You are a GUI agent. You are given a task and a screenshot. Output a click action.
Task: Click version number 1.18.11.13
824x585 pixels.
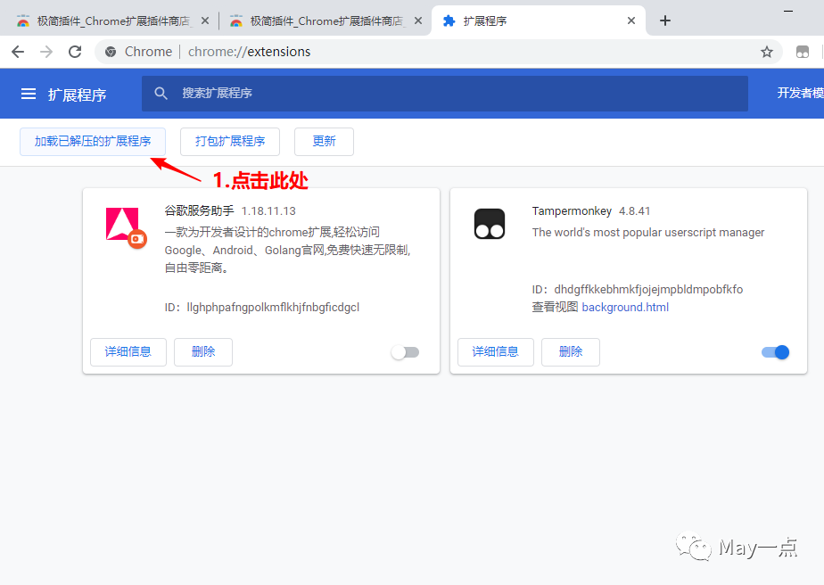click(x=268, y=211)
